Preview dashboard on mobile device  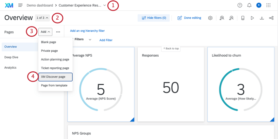point(242,18)
